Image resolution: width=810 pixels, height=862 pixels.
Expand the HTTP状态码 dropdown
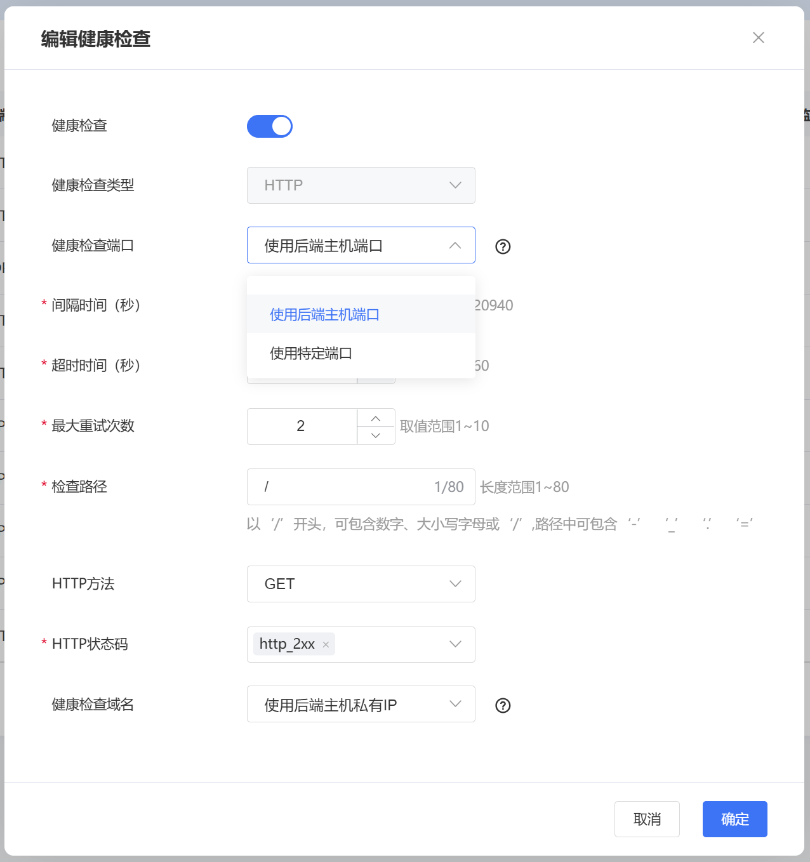pyautogui.click(x=455, y=644)
